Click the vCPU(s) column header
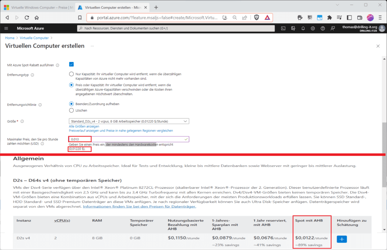The image size is (387, 250). [62, 220]
